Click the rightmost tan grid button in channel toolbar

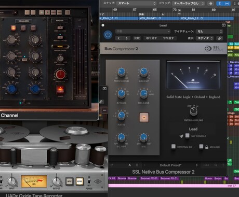point(68,12)
